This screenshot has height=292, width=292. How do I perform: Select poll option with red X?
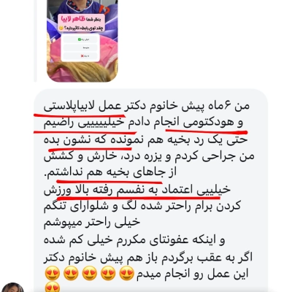[80, 56]
